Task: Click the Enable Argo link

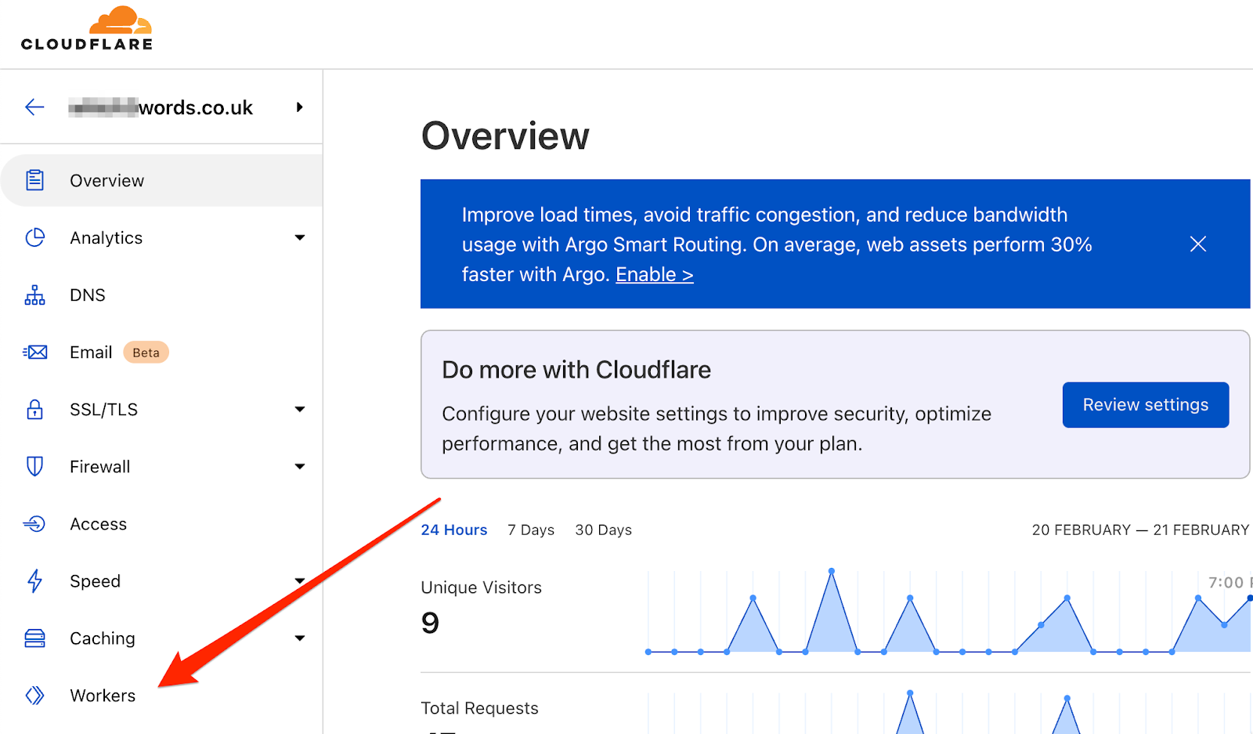Action: [x=654, y=274]
